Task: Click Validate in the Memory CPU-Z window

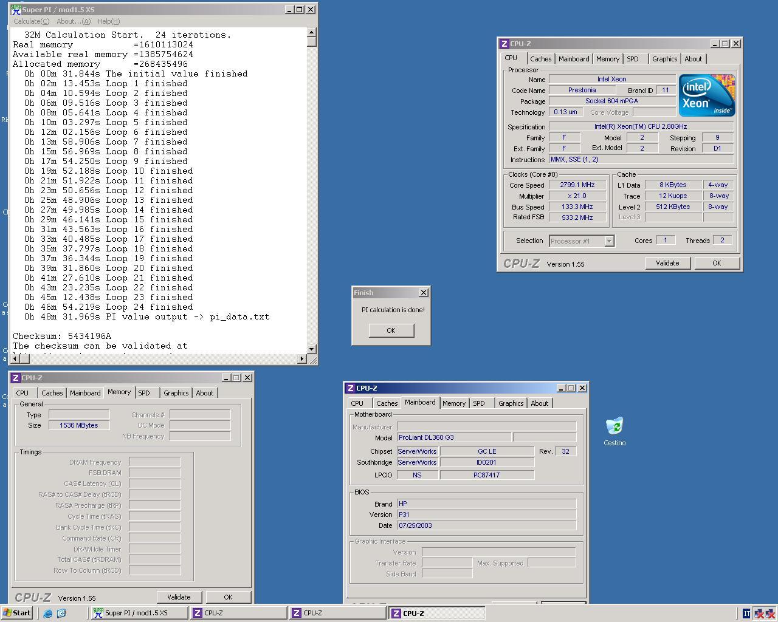Action: [x=179, y=597]
